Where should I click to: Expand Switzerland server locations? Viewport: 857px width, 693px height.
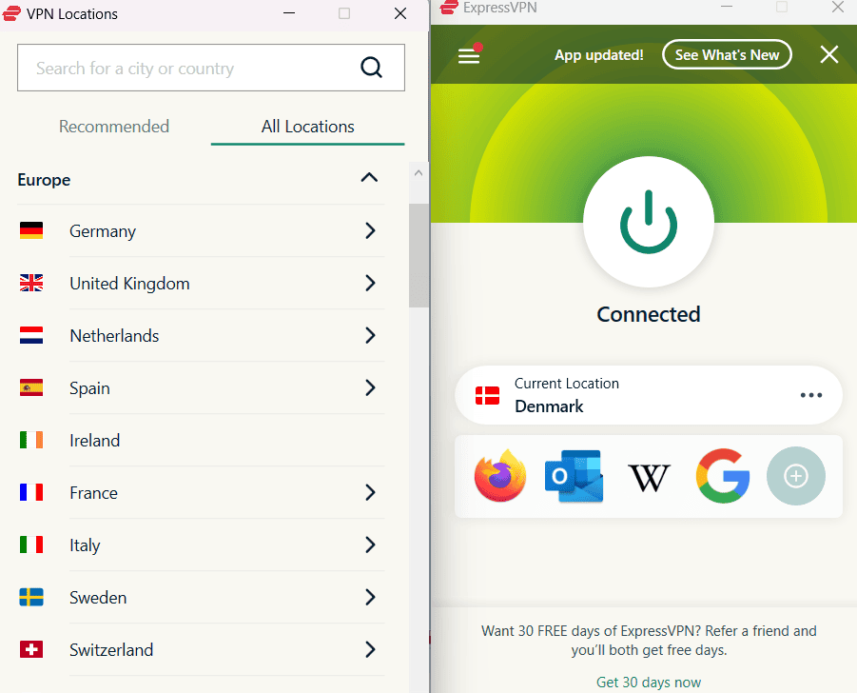[370, 650]
